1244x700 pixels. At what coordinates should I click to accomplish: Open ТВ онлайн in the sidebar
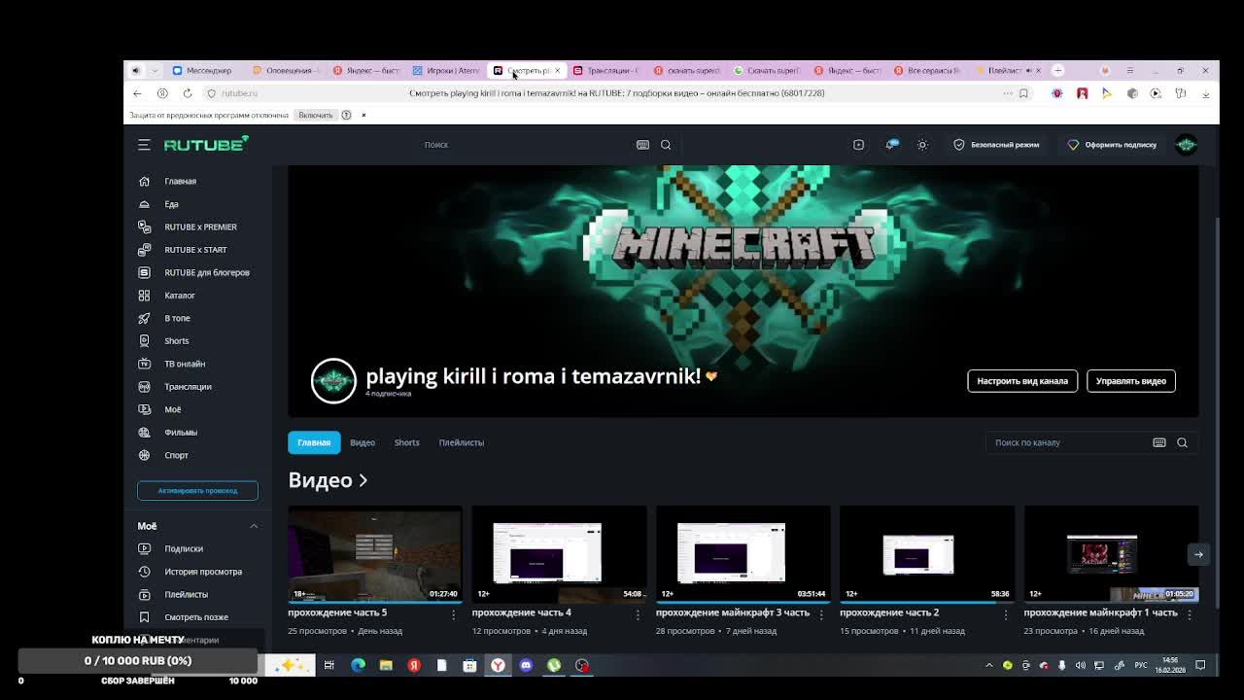[x=185, y=364]
